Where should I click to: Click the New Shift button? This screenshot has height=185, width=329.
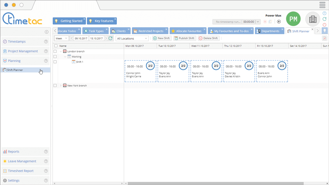[161, 38]
